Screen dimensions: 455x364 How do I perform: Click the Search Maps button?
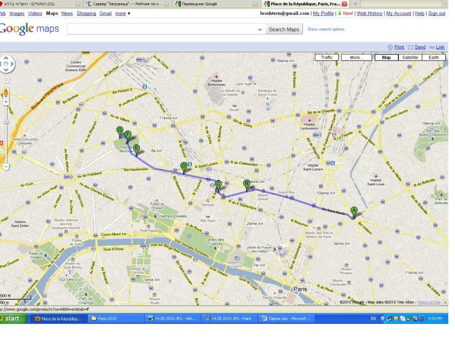284,29
